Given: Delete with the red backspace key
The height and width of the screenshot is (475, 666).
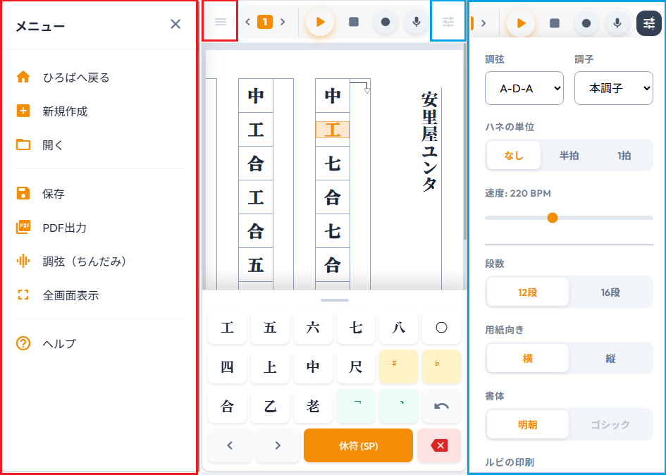Looking at the screenshot, I should click(439, 445).
